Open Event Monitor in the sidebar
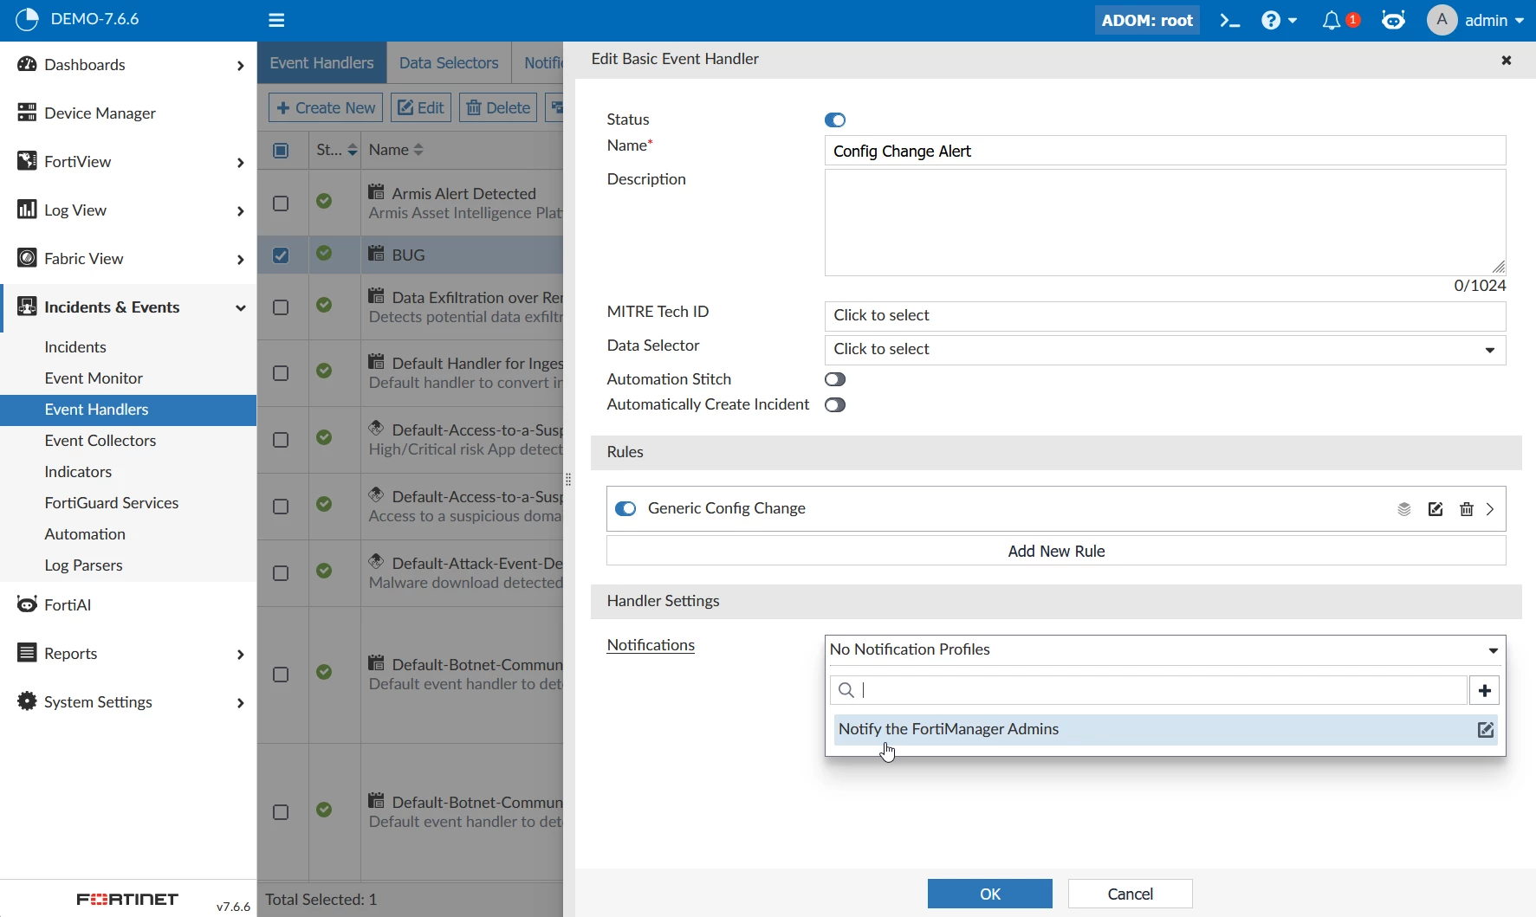 click(x=94, y=378)
